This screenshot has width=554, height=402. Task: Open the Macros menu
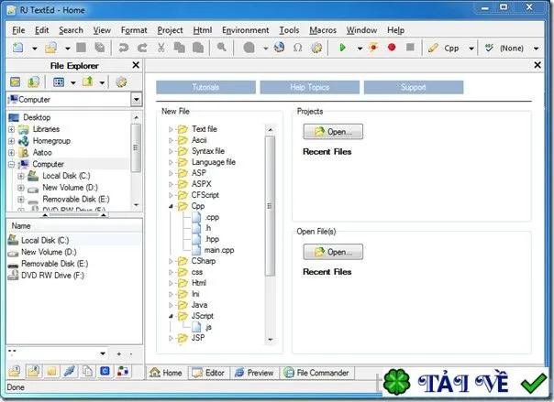point(323,30)
